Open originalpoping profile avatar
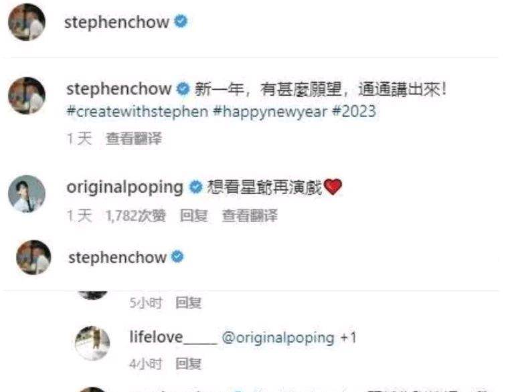The width and height of the screenshot is (516, 392). click(27, 194)
